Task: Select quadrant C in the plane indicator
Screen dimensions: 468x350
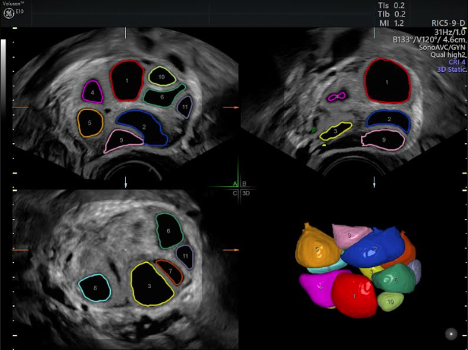Action: coord(235,193)
